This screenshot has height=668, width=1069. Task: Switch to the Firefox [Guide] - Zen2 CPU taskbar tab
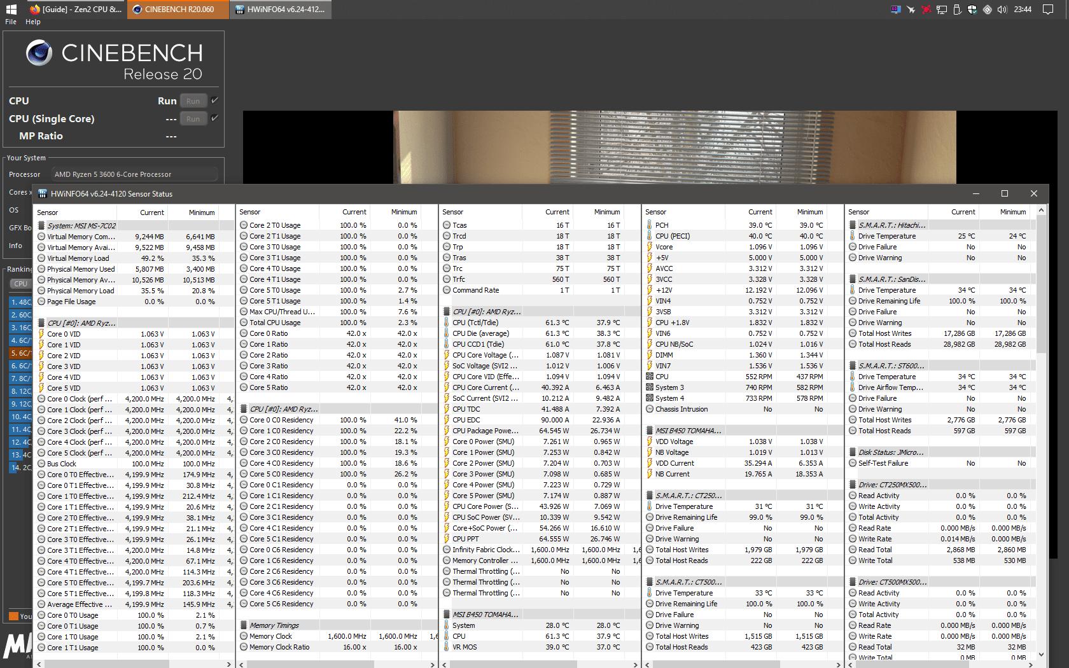[x=76, y=10]
